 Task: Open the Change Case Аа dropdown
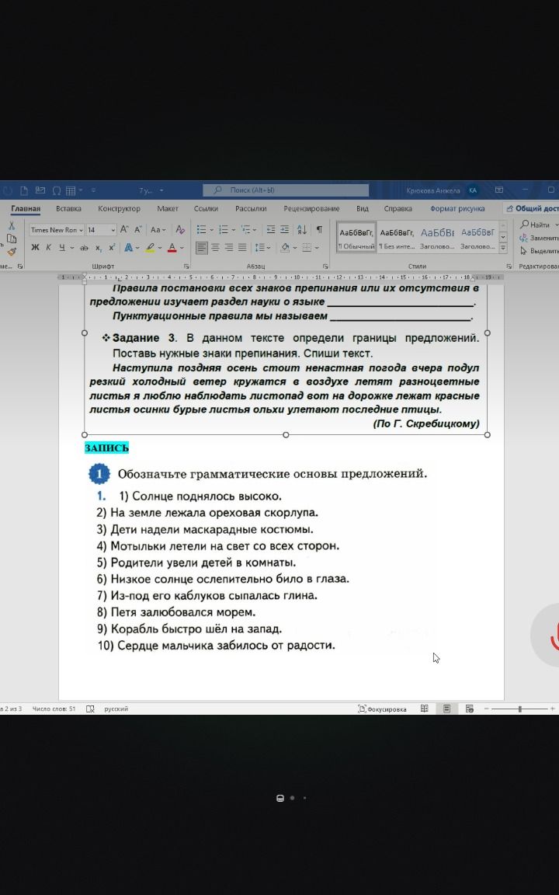click(158, 229)
